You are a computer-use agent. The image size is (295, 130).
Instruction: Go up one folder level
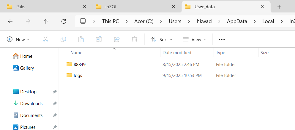click(x=46, y=21)
